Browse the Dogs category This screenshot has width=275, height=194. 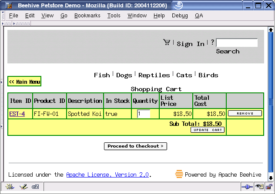click(x=124, y=75)
